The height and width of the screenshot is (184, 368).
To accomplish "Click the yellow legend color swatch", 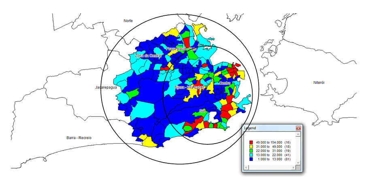I will (x=251, y=147).
